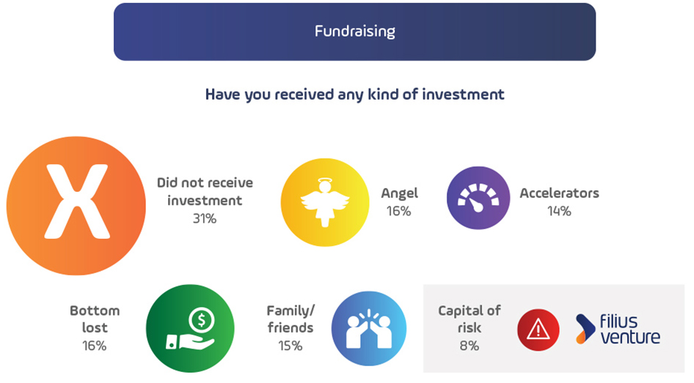Click 'Have you received any kind of investment' heading

pos(354,94)
